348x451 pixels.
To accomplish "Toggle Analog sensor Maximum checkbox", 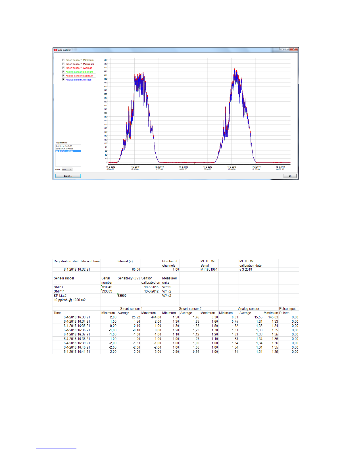I will click(x=63, y=76).
